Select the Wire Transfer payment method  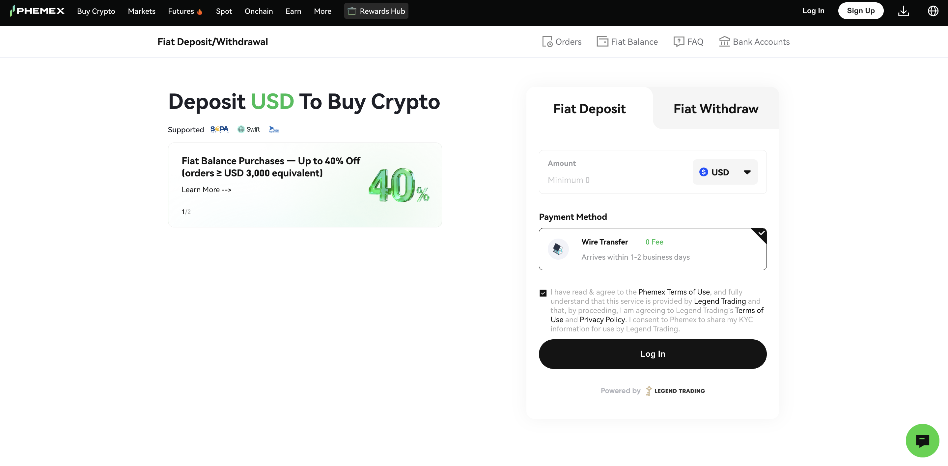pos(653,249)
